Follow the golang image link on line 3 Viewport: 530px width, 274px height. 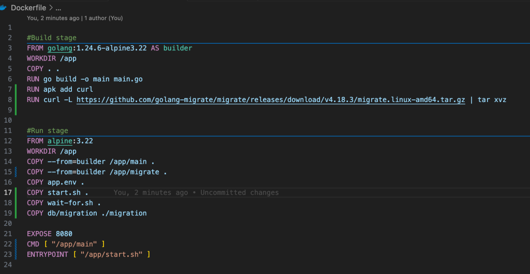coord(66,48)
